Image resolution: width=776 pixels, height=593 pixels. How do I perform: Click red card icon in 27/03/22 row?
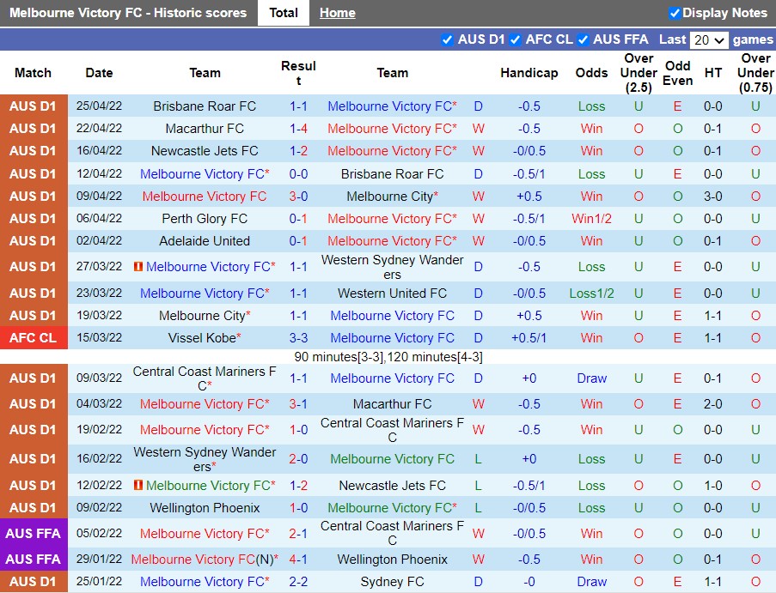click(x=138, y=267)
